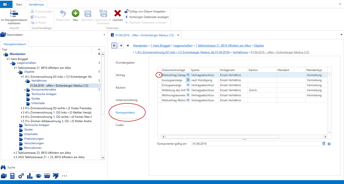Image resolution: width=344 pixels, height=184 pixels.
Task: Close the 01.04.2016 Eichenberger Markus tab
Action: 178,35
